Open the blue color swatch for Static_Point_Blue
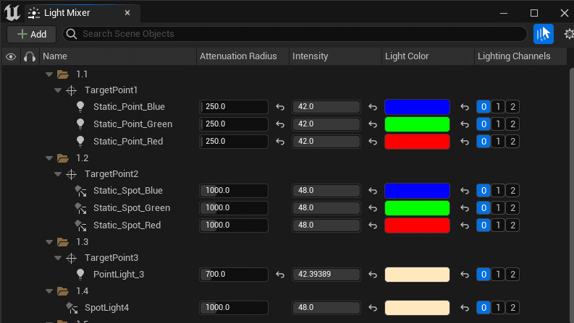The width and height of the screenshot is (574, 323). click(x=417, y=107)
